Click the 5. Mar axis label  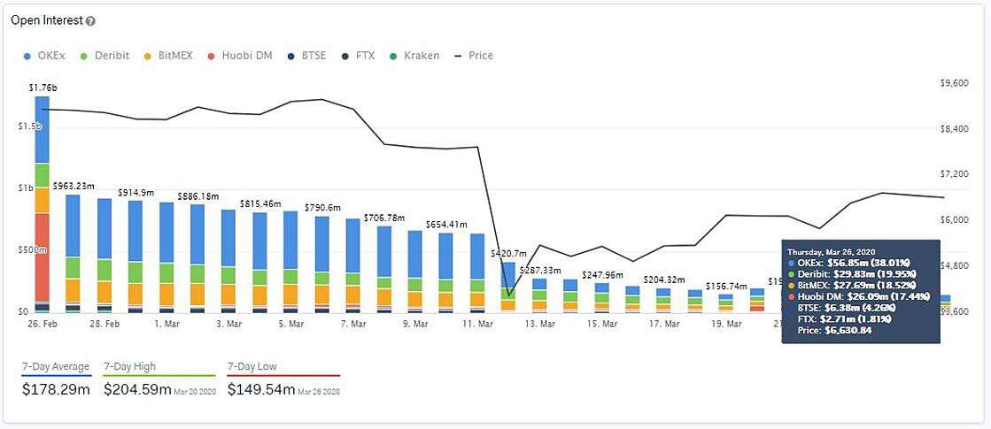pos(290,324)
